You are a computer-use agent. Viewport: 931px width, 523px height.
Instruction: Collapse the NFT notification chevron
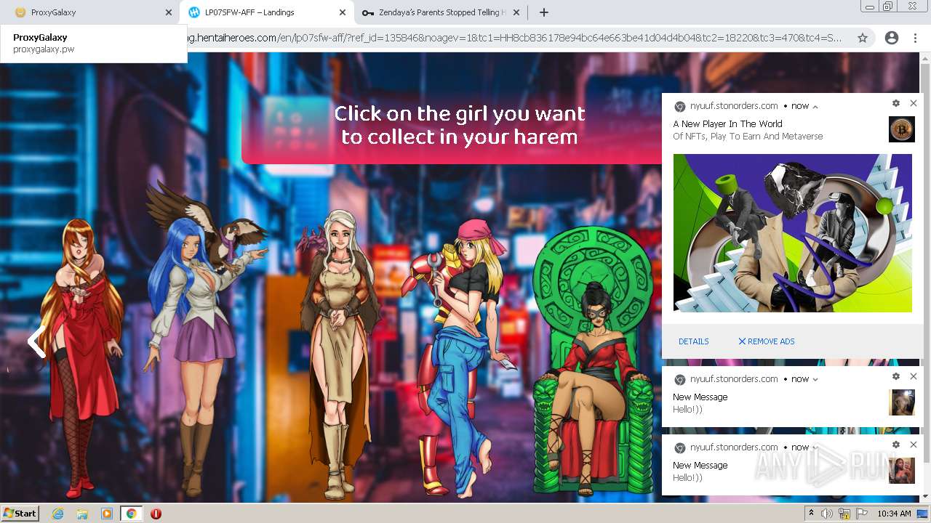click(815, 106)
